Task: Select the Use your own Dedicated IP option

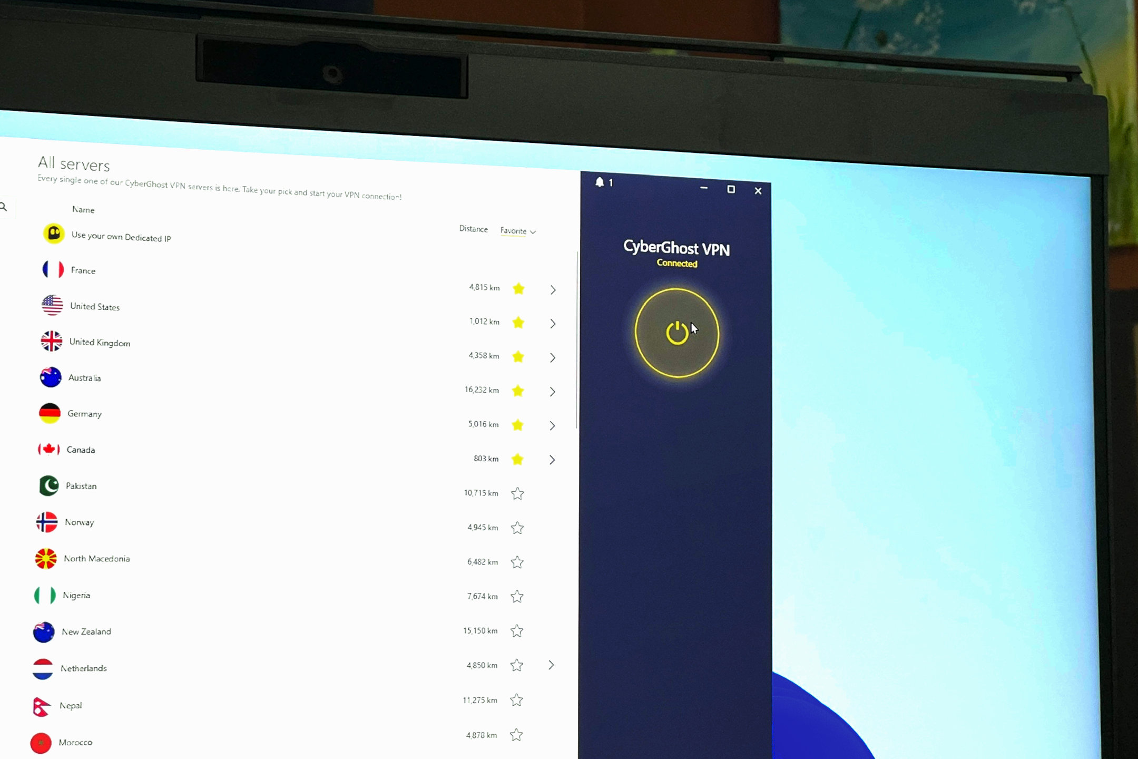Action: [x=120, y=237]
